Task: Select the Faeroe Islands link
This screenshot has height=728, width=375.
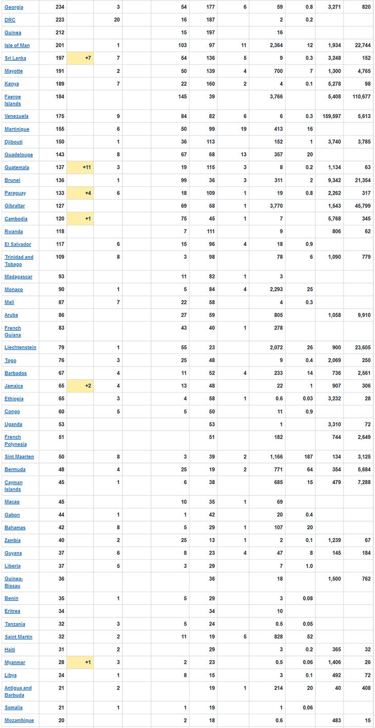Action: [13, 100]
